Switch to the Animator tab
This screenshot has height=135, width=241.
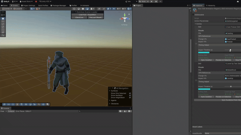(85, 5)
